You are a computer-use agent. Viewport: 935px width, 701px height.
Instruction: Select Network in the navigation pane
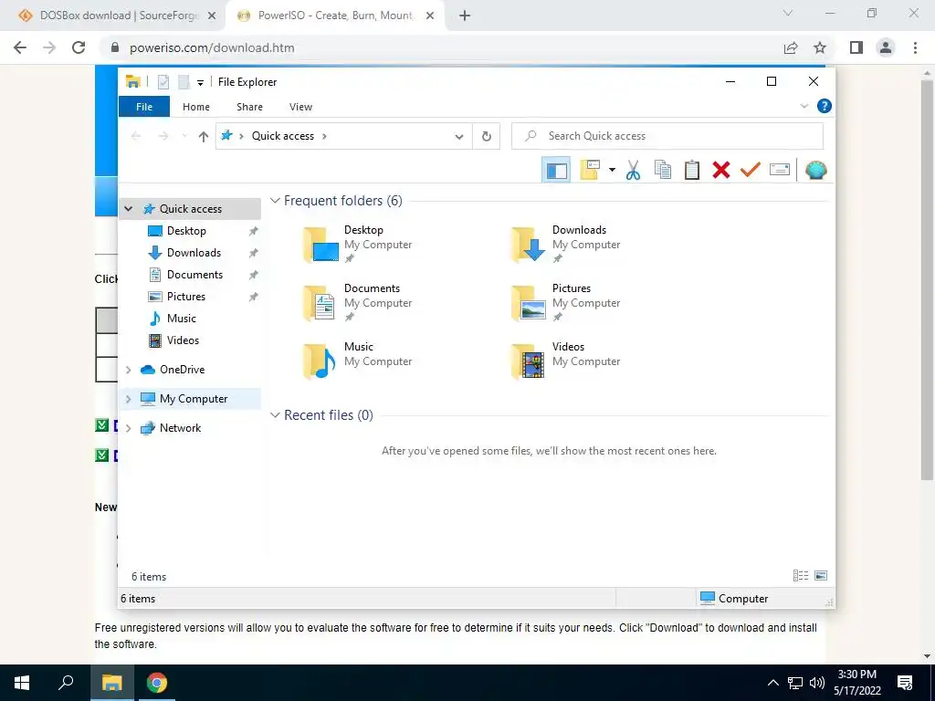180,428
